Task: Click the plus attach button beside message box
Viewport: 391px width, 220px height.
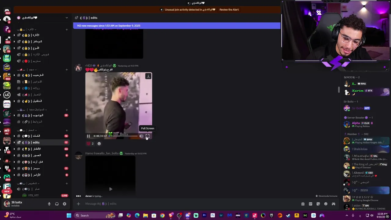Action: coord(78,204)
